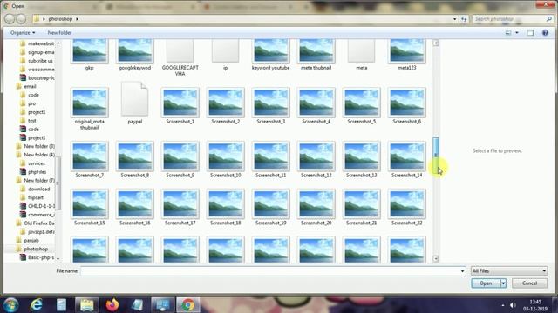The width and height of the screenshot is (558, 313).
Task: Select the phpFiles archive in tree
Action: [33, 172]
